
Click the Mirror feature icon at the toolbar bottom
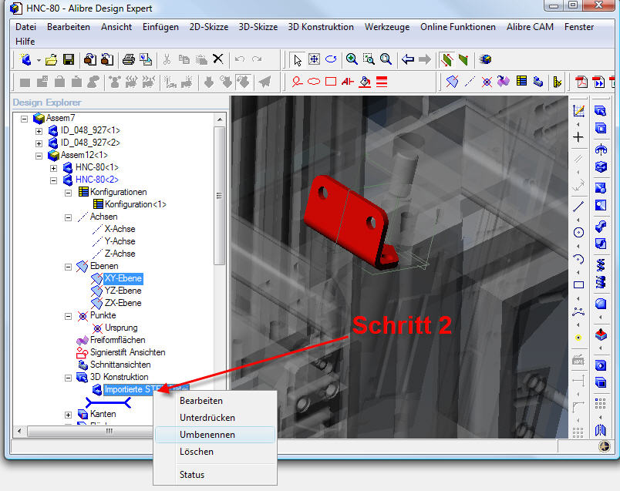(601, 430)
